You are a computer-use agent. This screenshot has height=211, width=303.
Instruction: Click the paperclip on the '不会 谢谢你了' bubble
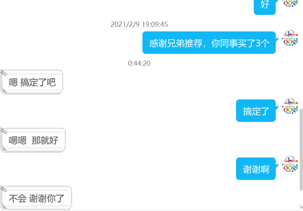click(x=4, y=189)
